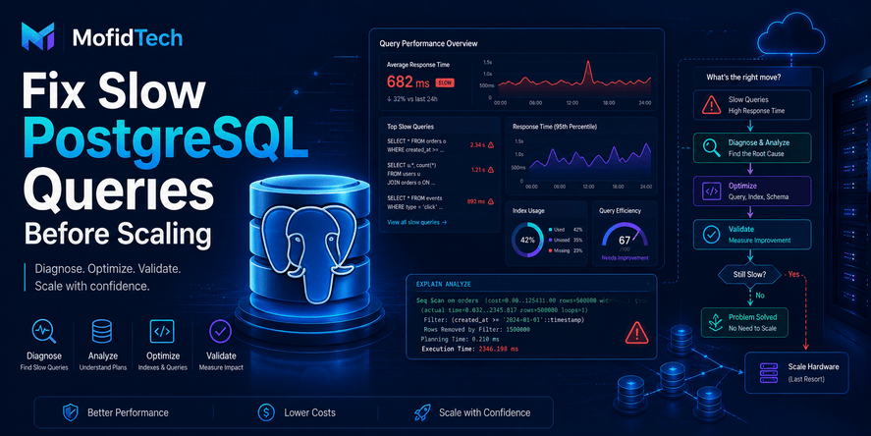Click the Query Performance Overview heading
This screenshot has width=871, height=436.
click(x=428, y=43)
